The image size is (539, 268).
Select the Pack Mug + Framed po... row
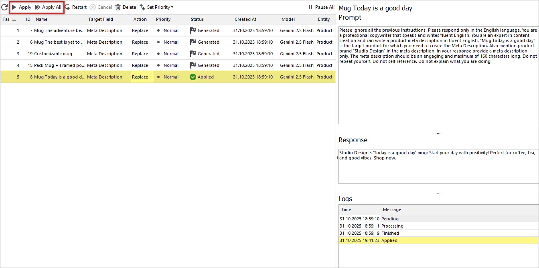click(x=168, y=65)
